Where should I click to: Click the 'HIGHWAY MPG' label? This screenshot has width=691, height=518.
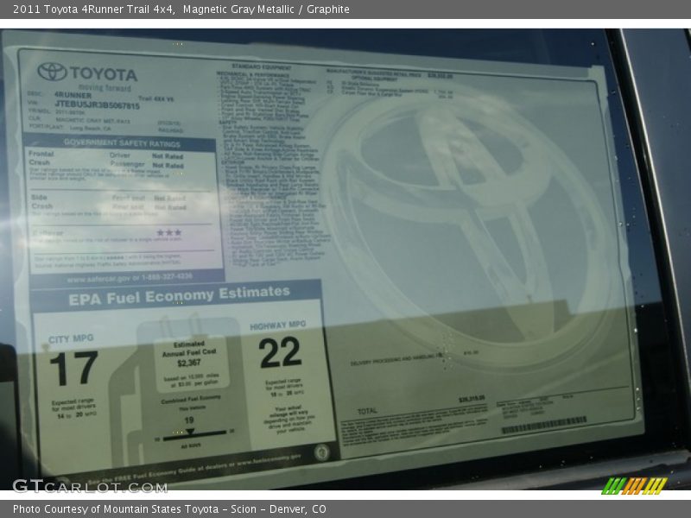pyautogui.click(x=277, y=325)
